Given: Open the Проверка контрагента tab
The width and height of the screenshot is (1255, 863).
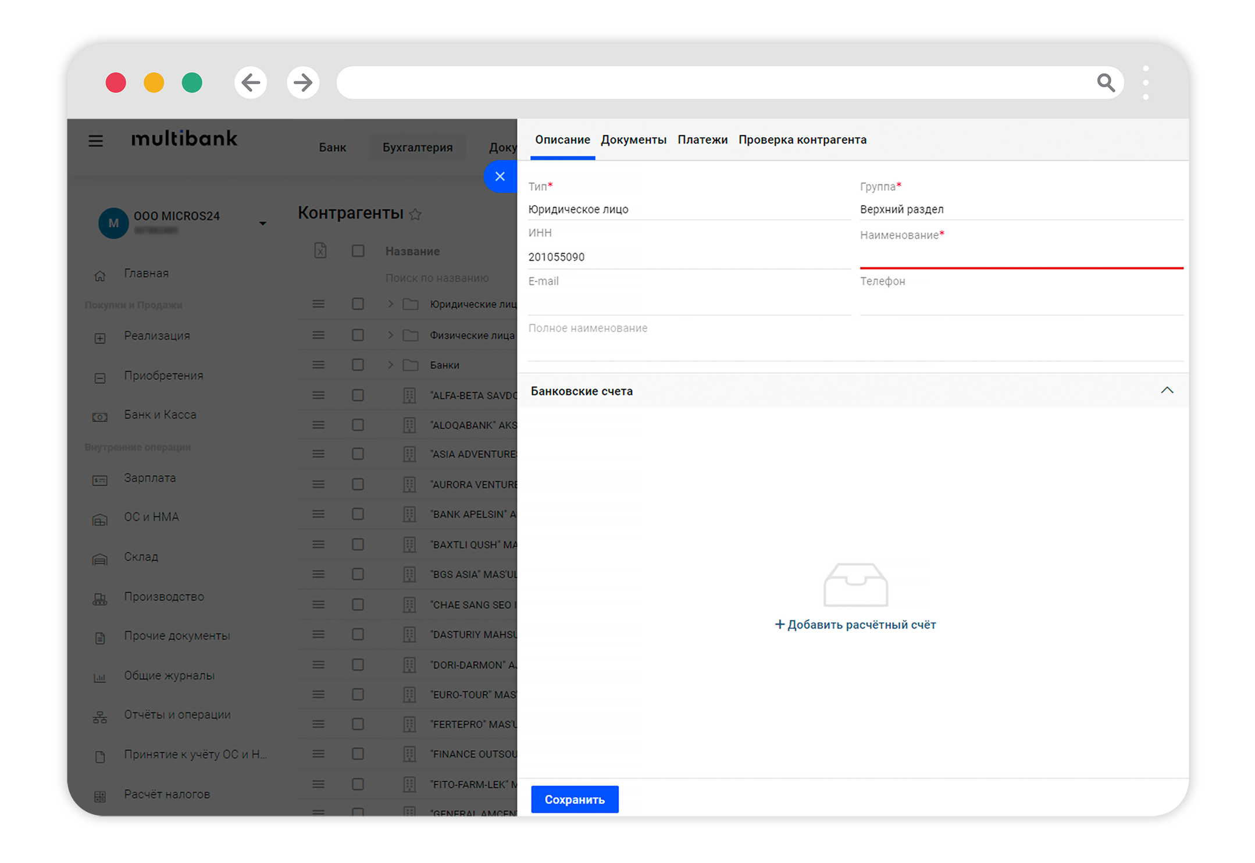Looking at the screenshot, I should click(x=803, y=140).
